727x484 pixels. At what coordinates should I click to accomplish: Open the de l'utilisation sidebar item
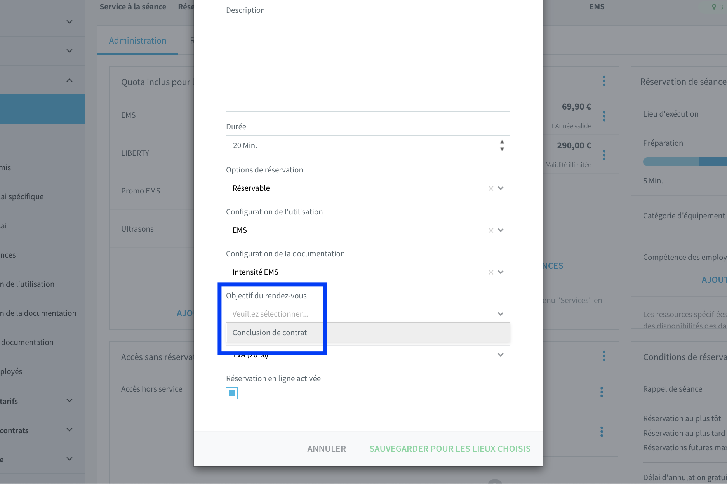[x=27, y=284]
